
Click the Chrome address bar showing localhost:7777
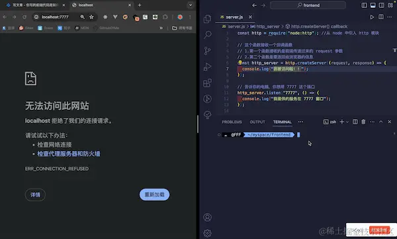55,17
